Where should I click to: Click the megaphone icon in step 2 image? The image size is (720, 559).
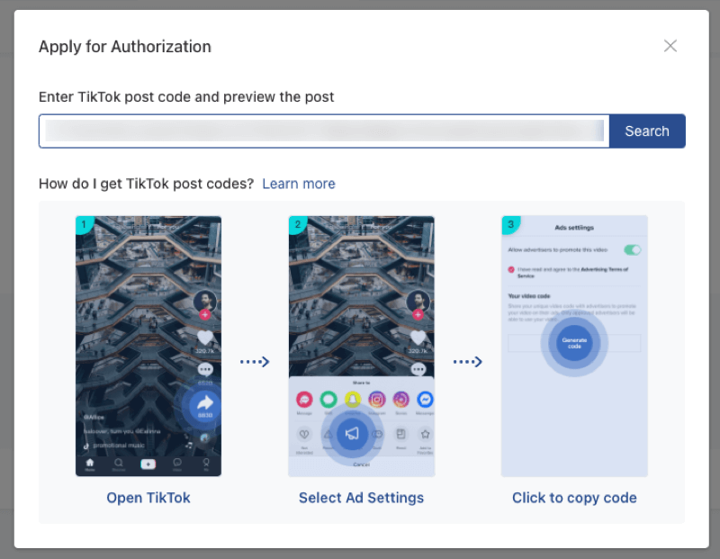pyautogui.click(x=352, y=434)
